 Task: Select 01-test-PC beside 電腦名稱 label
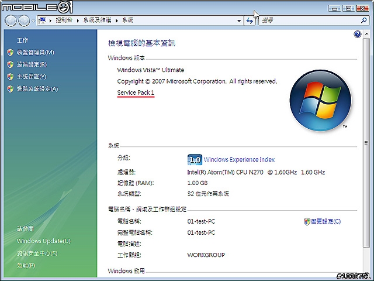[201, 221]
